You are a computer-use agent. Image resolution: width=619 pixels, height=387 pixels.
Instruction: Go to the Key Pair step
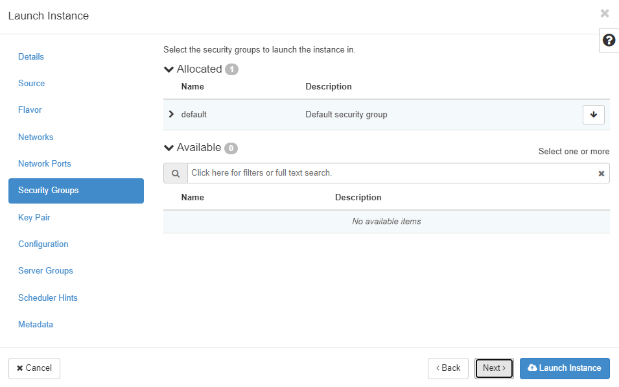coord(34,218)
